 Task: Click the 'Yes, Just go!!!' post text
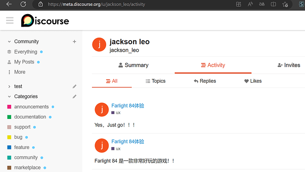pyautogui.click(x=115, y=125)
